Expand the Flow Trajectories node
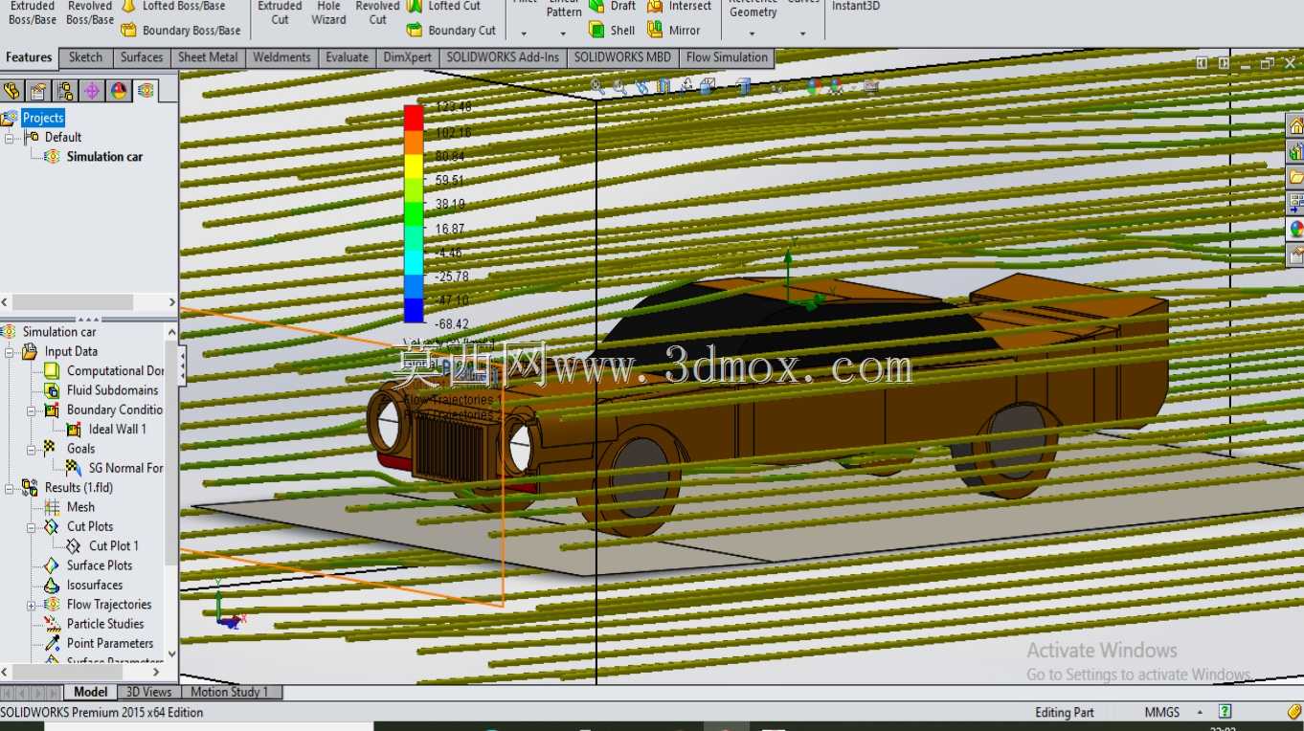Viewport: 1304px width, 731px height. (x=32, y=606)
